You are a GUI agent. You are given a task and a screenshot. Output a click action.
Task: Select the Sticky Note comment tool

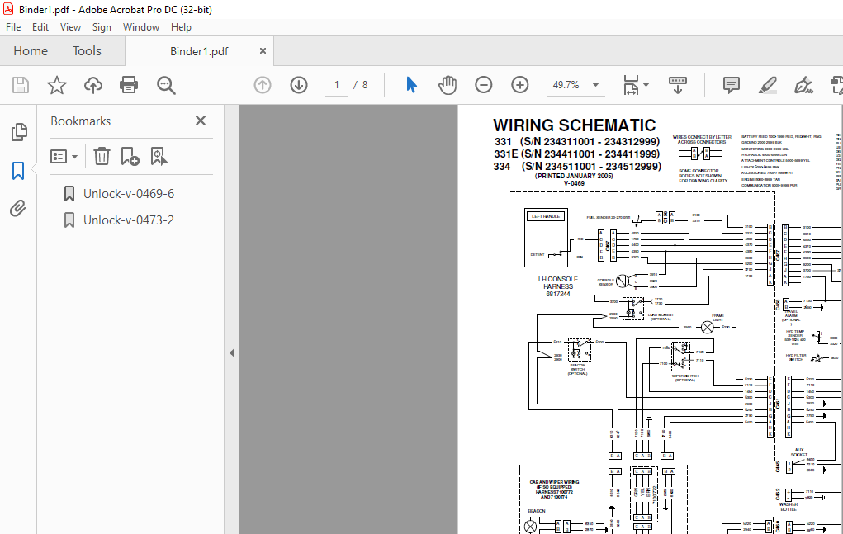pos(730,84)
